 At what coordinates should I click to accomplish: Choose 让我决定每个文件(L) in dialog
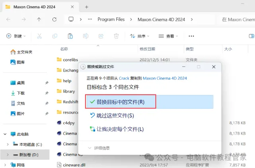click(117, 129)
